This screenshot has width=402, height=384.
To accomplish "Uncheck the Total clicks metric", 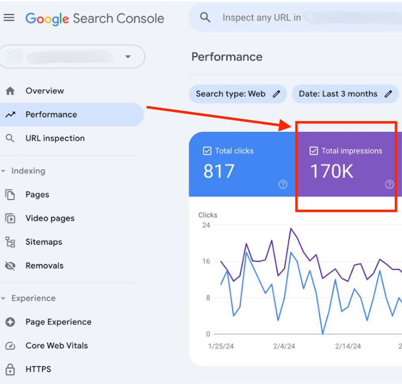I will coord(208,150).
